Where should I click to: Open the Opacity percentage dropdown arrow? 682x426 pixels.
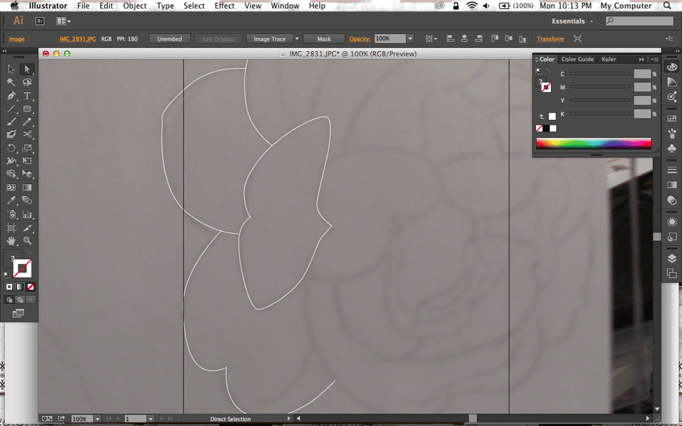410,39
